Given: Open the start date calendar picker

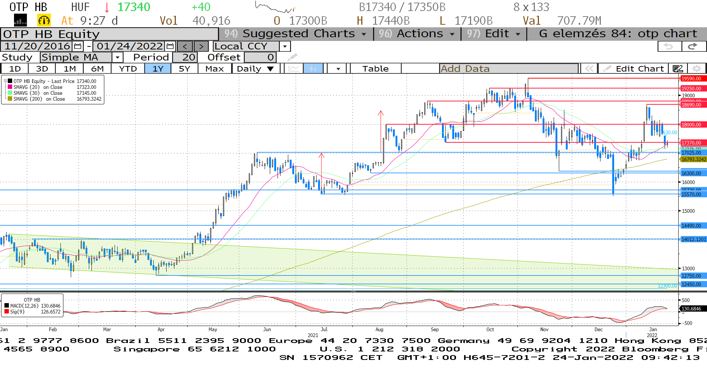Looking at the screenshot, I should click(x=78, y=46).
